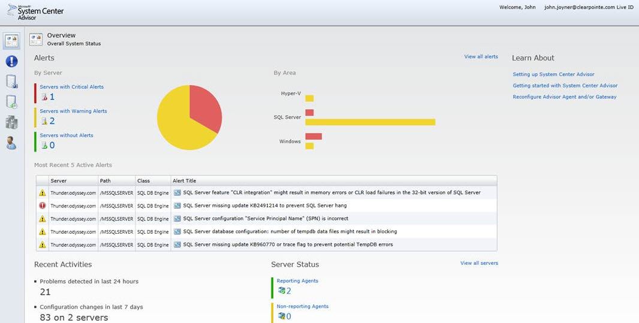
Task: Open the View all alerts link
Action: 481,56
